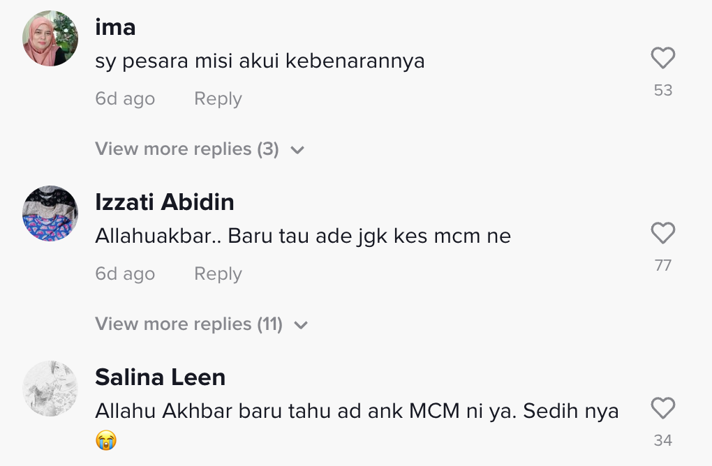Viewport: 712px width, 466px height.
Task: Like ima's comment with the heart icon
Action: 662,58
